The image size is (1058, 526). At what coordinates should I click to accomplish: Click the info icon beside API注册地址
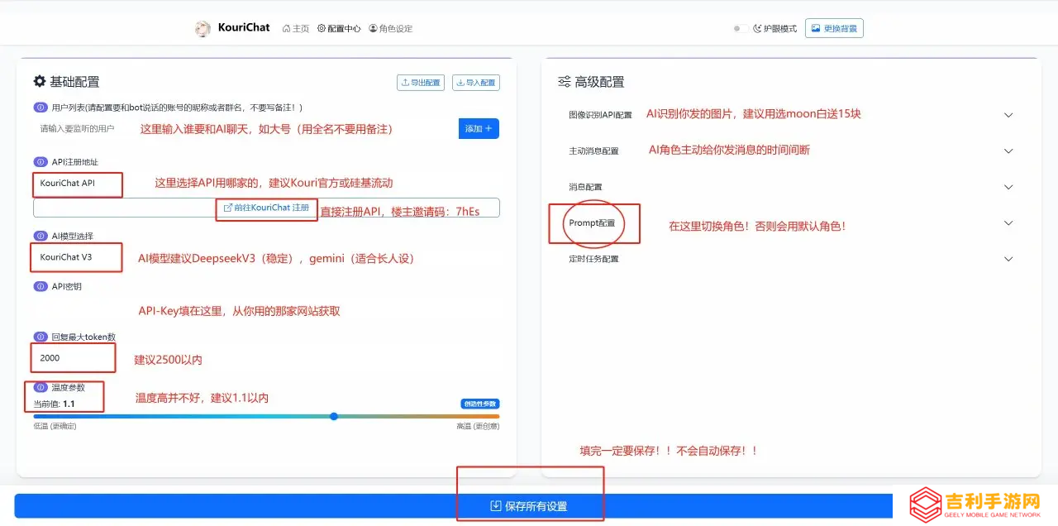pyautogui.click(x=40, y=162)
